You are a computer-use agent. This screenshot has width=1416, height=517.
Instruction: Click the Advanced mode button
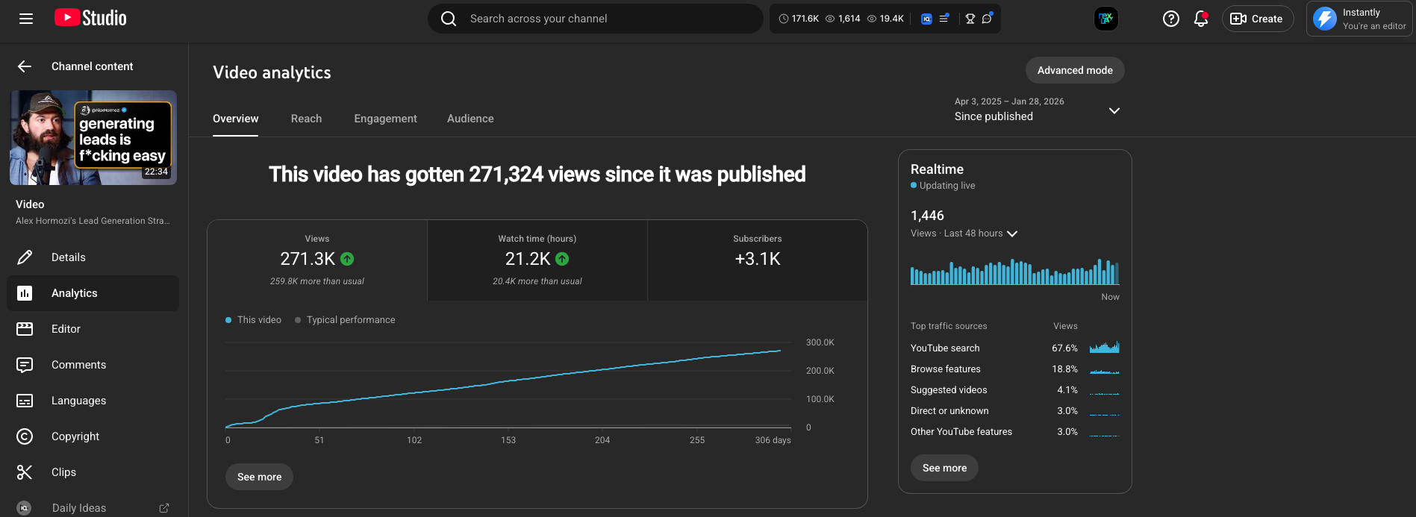(1074, 70)
